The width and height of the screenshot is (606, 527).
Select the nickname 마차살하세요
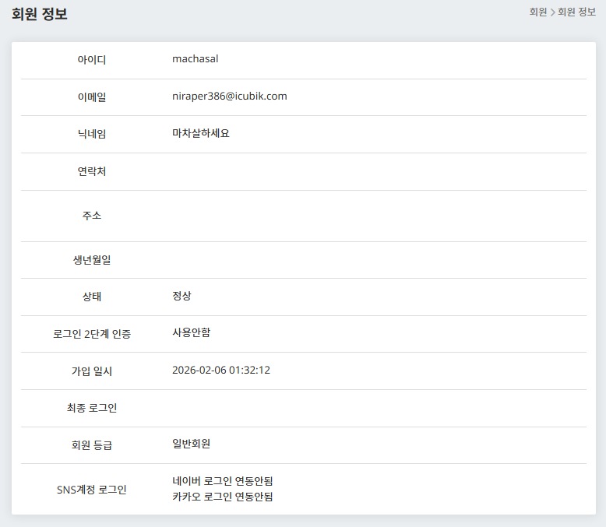point(201,133)
